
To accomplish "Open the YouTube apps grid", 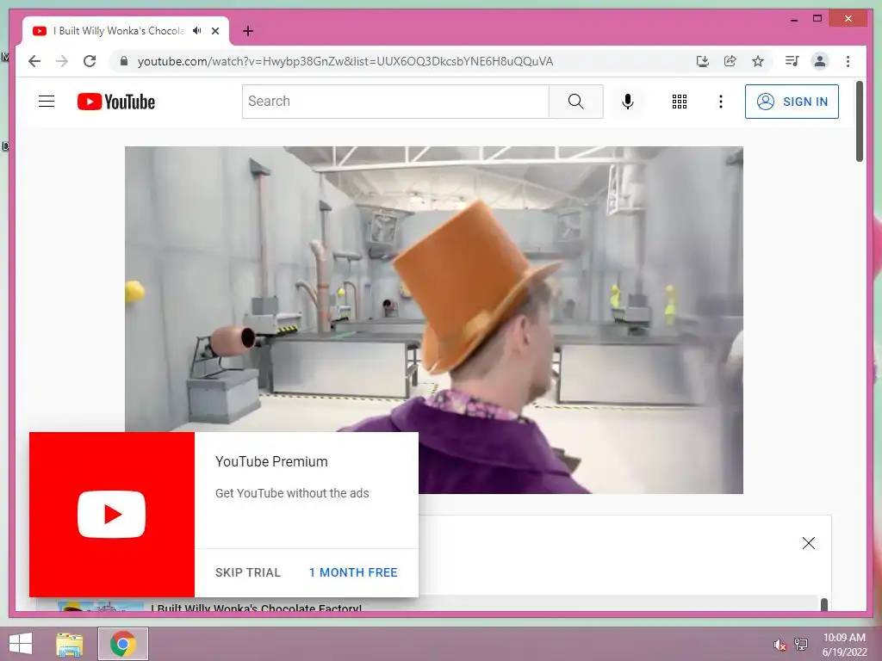I will (680, 102).
